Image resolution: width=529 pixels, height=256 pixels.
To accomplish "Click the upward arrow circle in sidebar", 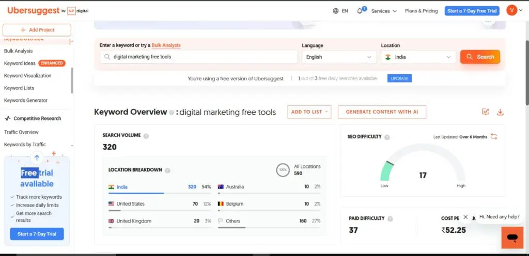I will tap(37, 158).
